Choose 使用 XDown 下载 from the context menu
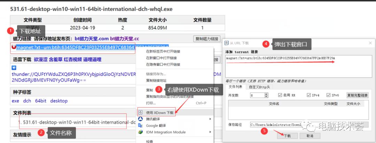Image resolution: width=376 pixels, height=143 pixels. click(x=160, y=113)
